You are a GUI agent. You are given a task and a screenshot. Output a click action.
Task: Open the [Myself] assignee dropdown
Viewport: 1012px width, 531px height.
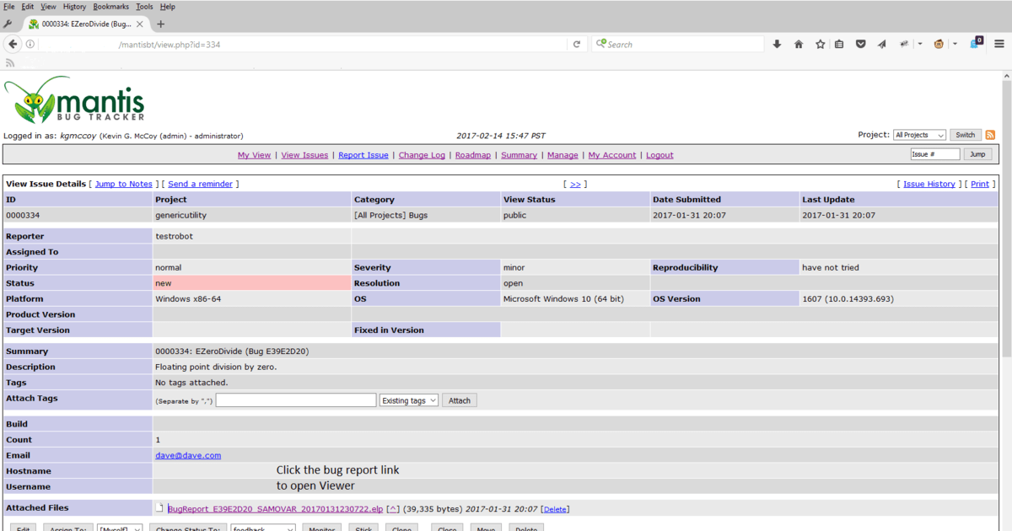pos(119,528)
